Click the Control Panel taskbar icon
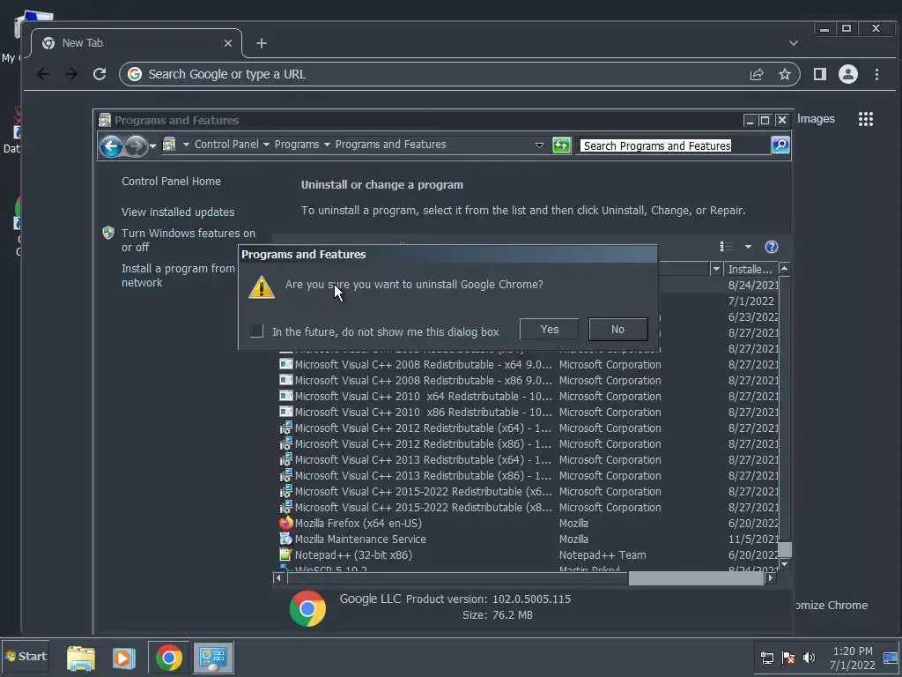This screenshot has height=677, width=902. coord(213,658)
